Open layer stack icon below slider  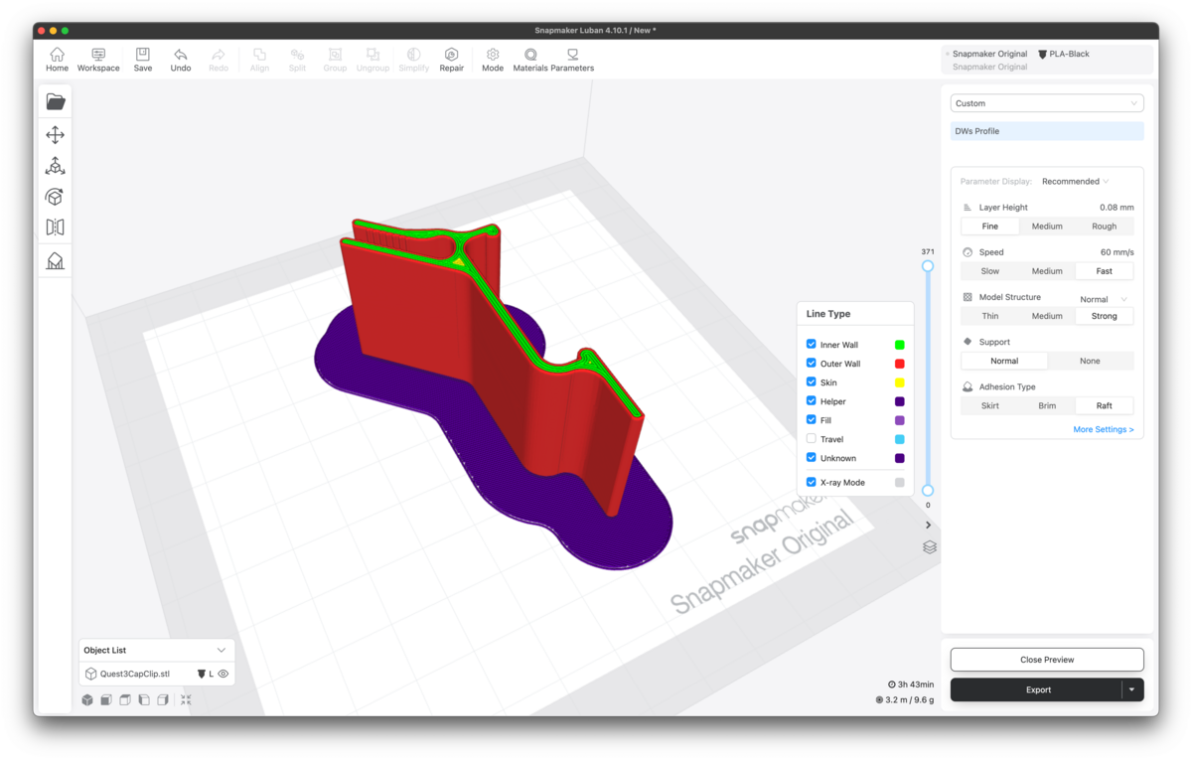pos(930,547)
